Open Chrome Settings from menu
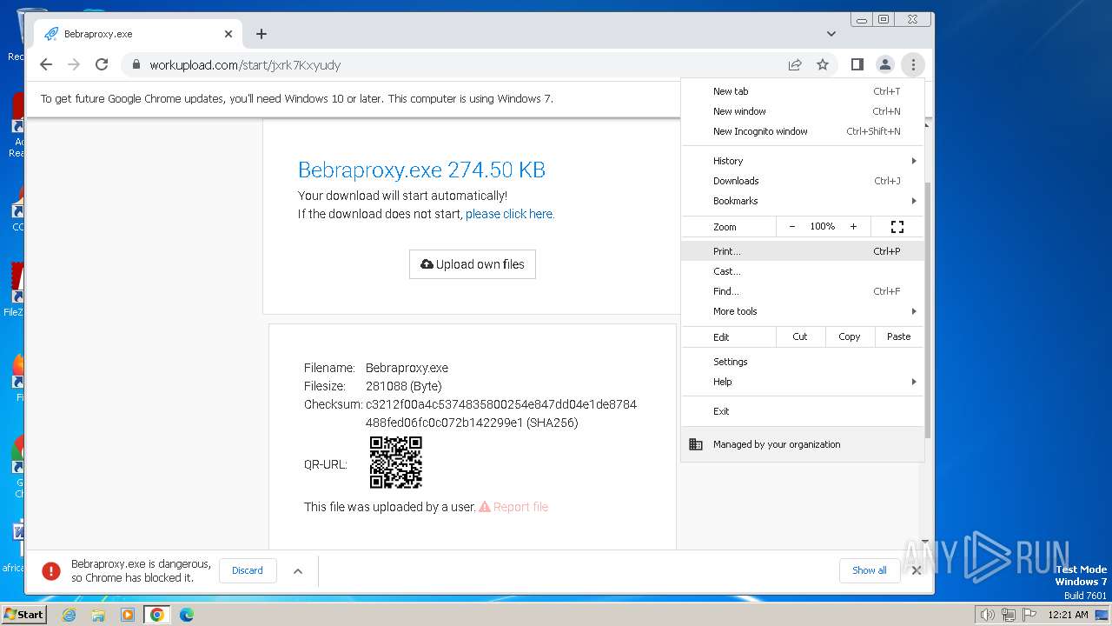The image size is (1112, 626). pyautogui.click(x=803, y=362)
